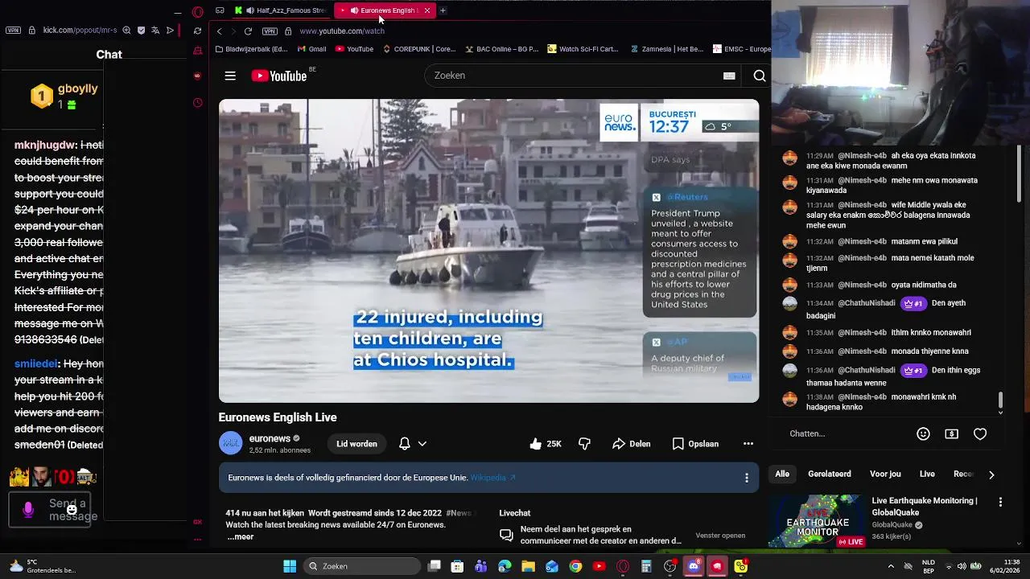This screenshot has height=579, width=1030.
Task: Click the youtube.com address bar URL
Action: (342, 31)
